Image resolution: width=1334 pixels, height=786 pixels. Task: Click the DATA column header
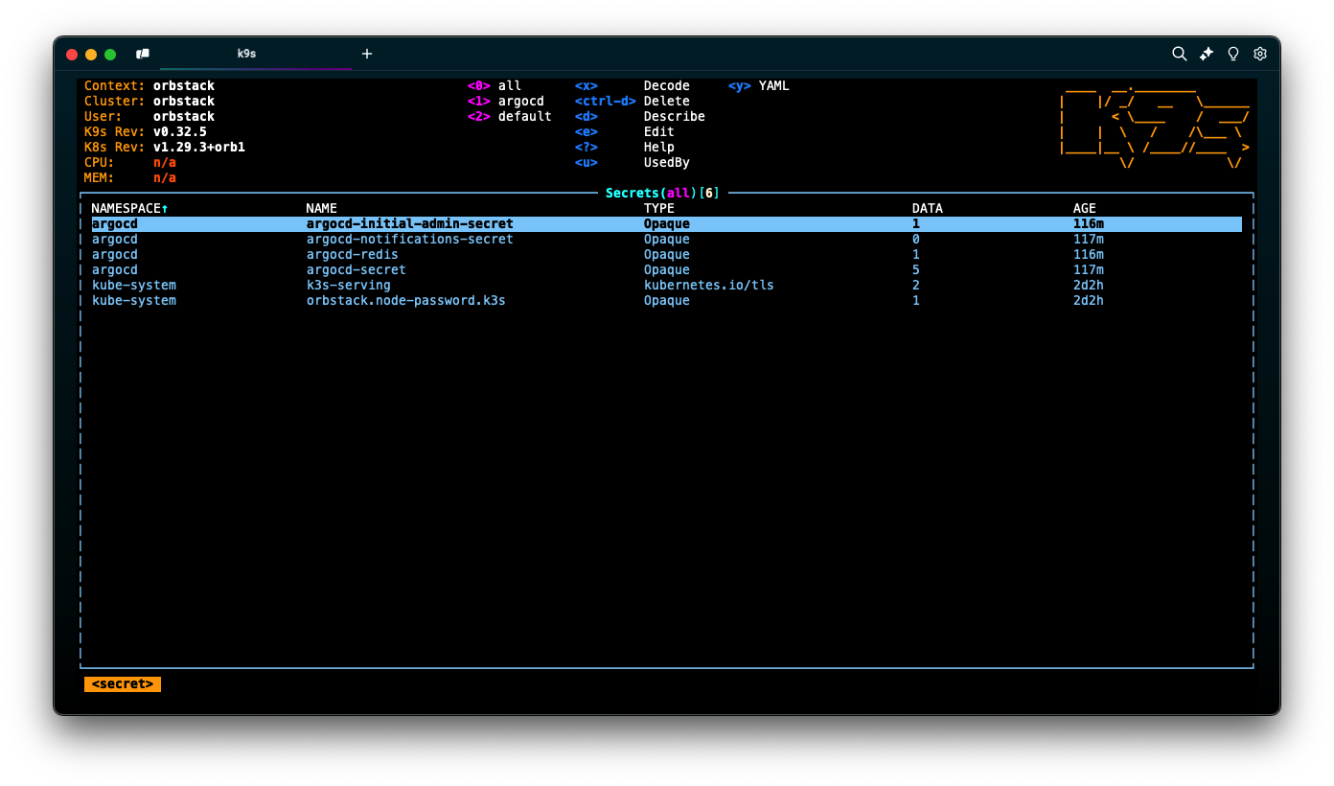point(928,208)
